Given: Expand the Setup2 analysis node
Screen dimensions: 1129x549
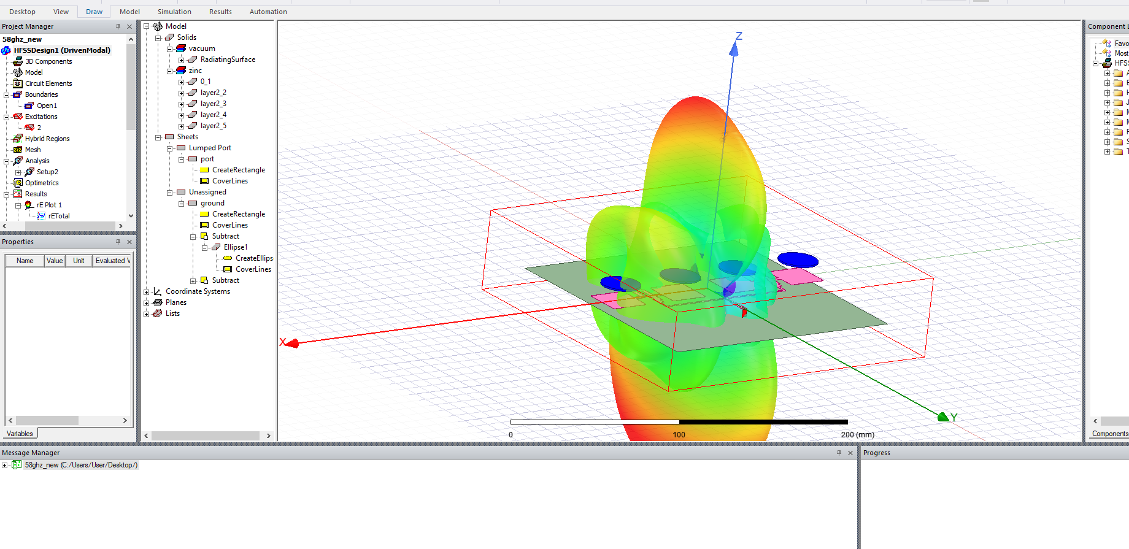Looking at the screenshot, I should click(x=18, y=172).
